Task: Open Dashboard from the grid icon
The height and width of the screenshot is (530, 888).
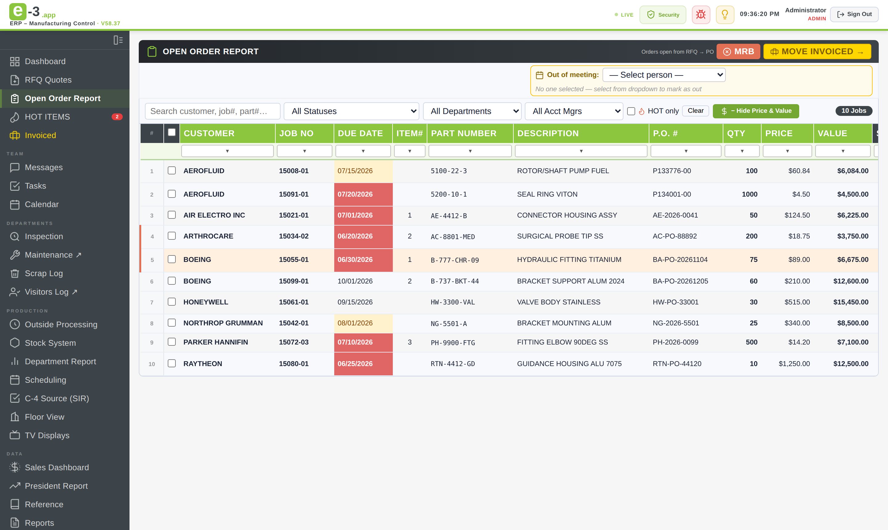Action: click(15, 61)
